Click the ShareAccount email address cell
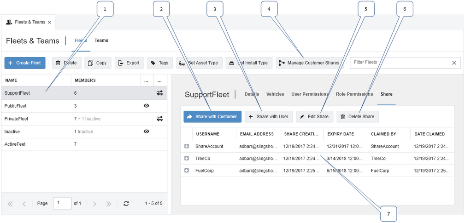This screenshot has width=465, height=223. tap(258, 146)
